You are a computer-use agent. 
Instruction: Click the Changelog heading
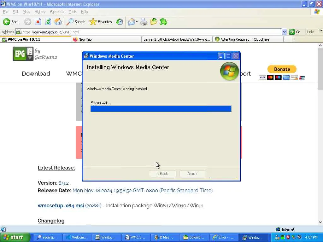click(x=51, y=221)
